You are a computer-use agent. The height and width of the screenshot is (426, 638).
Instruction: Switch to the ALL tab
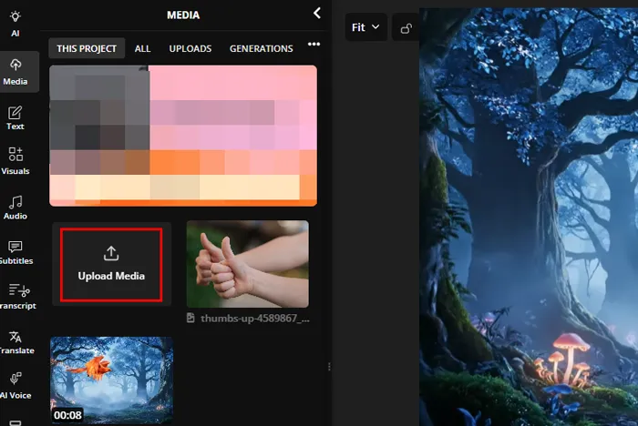142,48
